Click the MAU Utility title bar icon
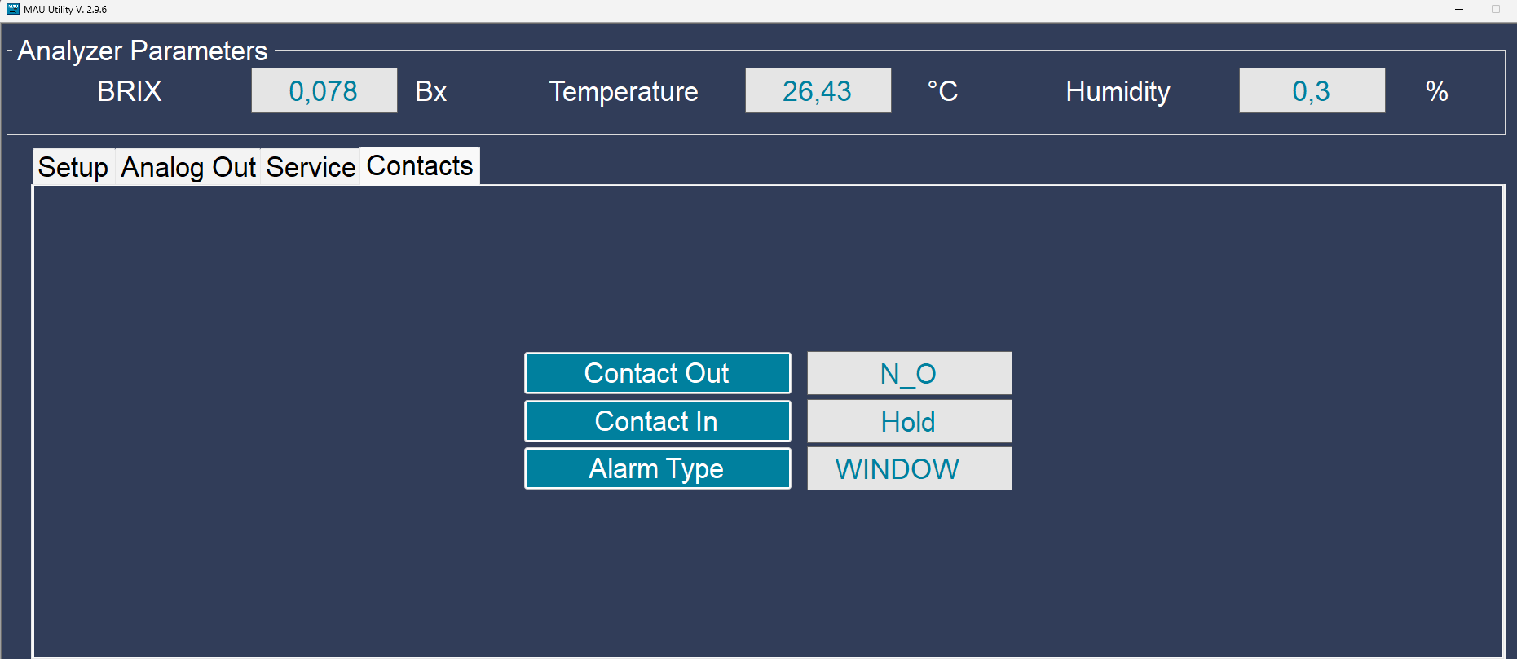Screen dimensions: 1517x659 pyautogui.click(x=12, y=9)
